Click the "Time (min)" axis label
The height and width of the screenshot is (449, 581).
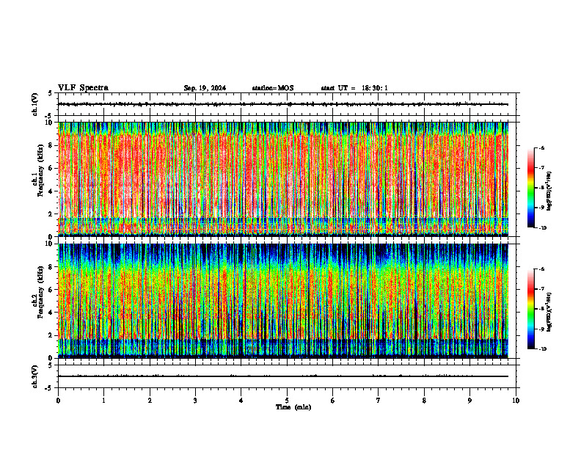[293, 407]
